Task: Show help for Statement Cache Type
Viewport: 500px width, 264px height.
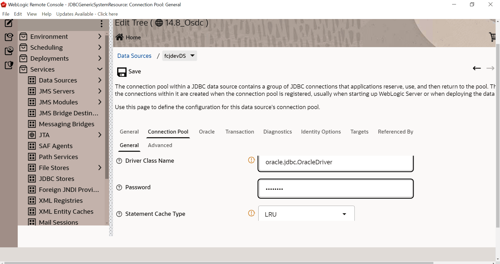Action: click(119, 214)
